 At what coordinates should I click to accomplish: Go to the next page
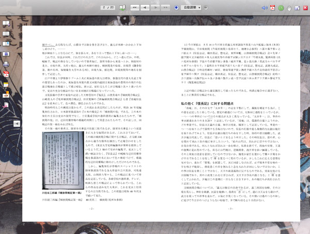click(156, 8)
